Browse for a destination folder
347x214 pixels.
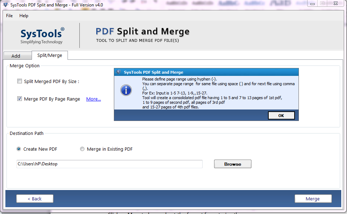232,164
